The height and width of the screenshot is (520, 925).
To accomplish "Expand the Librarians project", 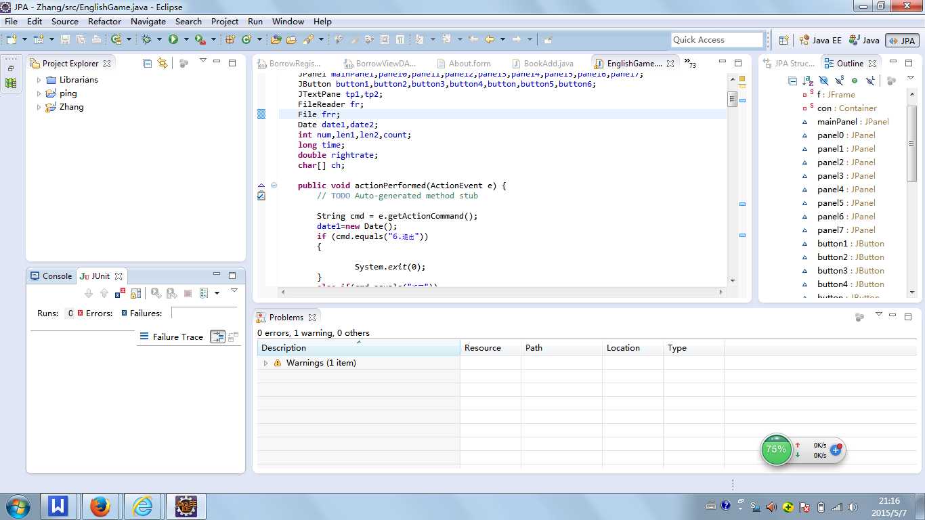I will [x=39, y=80].
